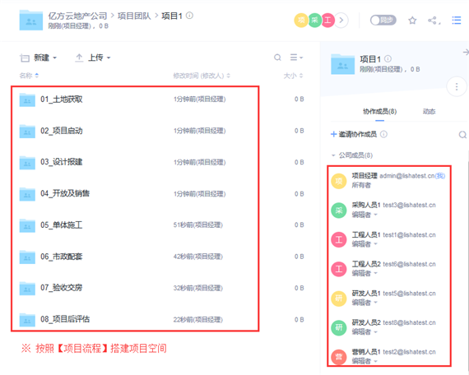The width and height of the screenshot is (469, 375).
Task: Click 研发人员2 green avatar
Action: 339,327
